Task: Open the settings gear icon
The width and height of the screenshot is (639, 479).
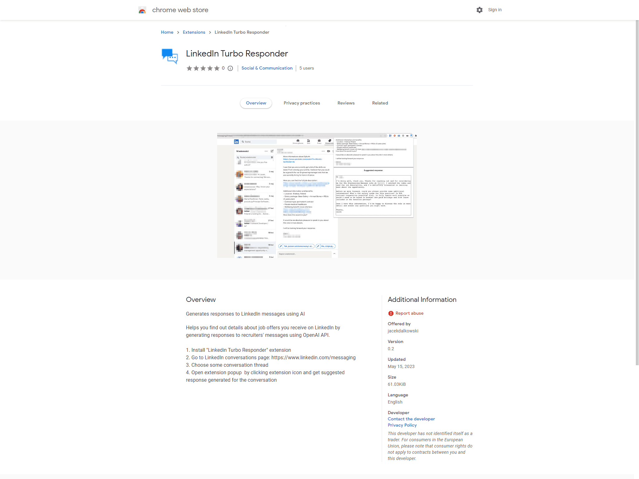Action: click(480, 10)
